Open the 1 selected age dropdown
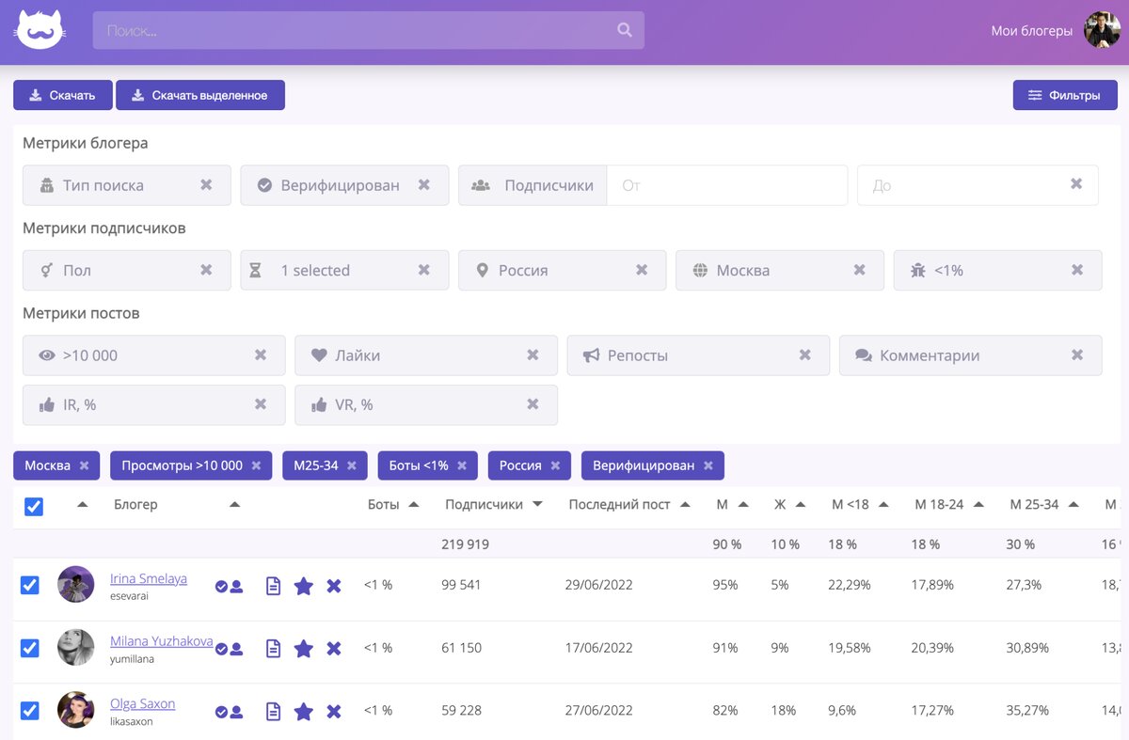This screenshot has height=740, width=1129. (x=344, y=270)
